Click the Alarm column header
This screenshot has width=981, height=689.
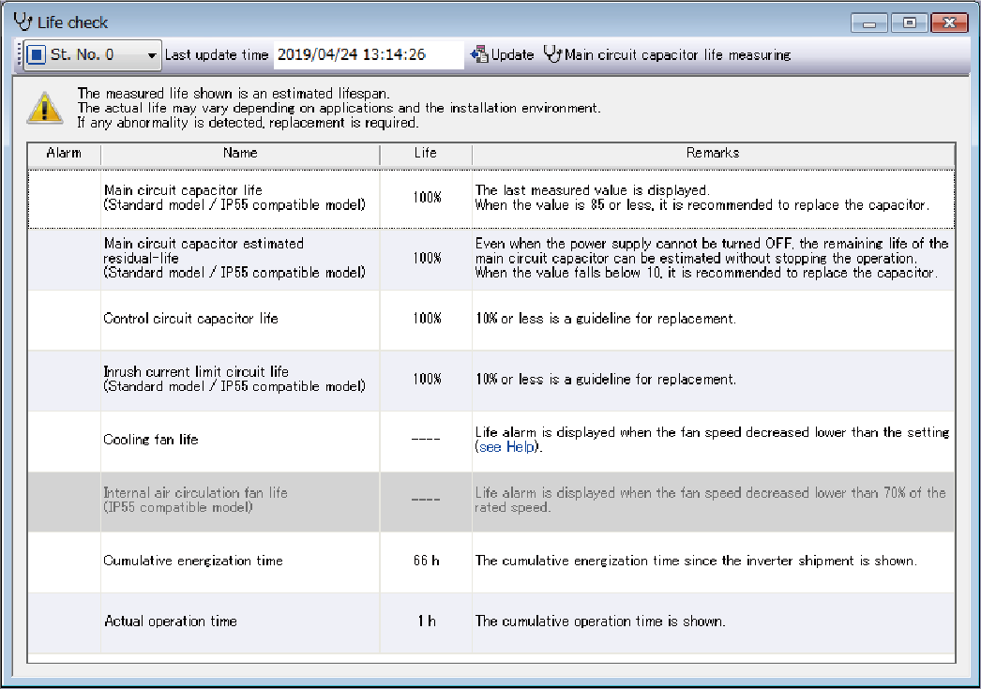coord(64,153)
